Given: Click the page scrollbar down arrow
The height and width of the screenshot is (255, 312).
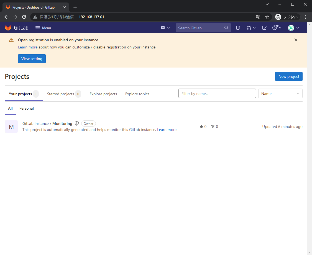Looking at the screenshot, I should coord(309,253).
